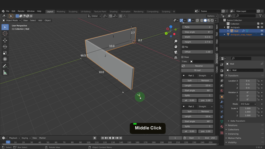Switch to the Sculpting workspace tab

tap(73, 11)
